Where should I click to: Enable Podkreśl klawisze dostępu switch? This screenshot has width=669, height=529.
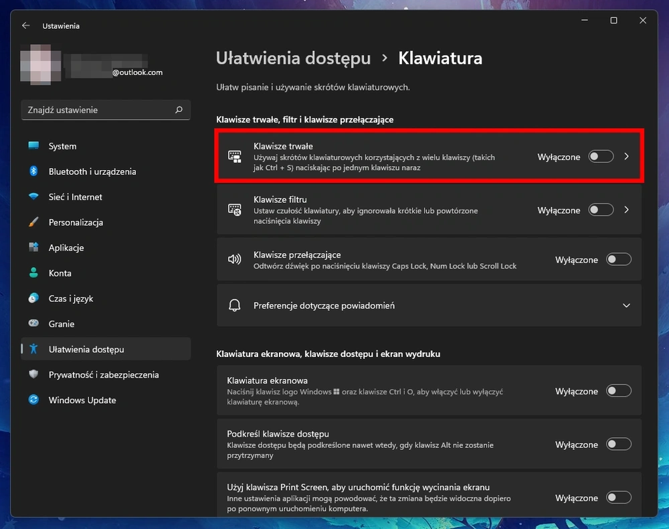pos(619,444)
